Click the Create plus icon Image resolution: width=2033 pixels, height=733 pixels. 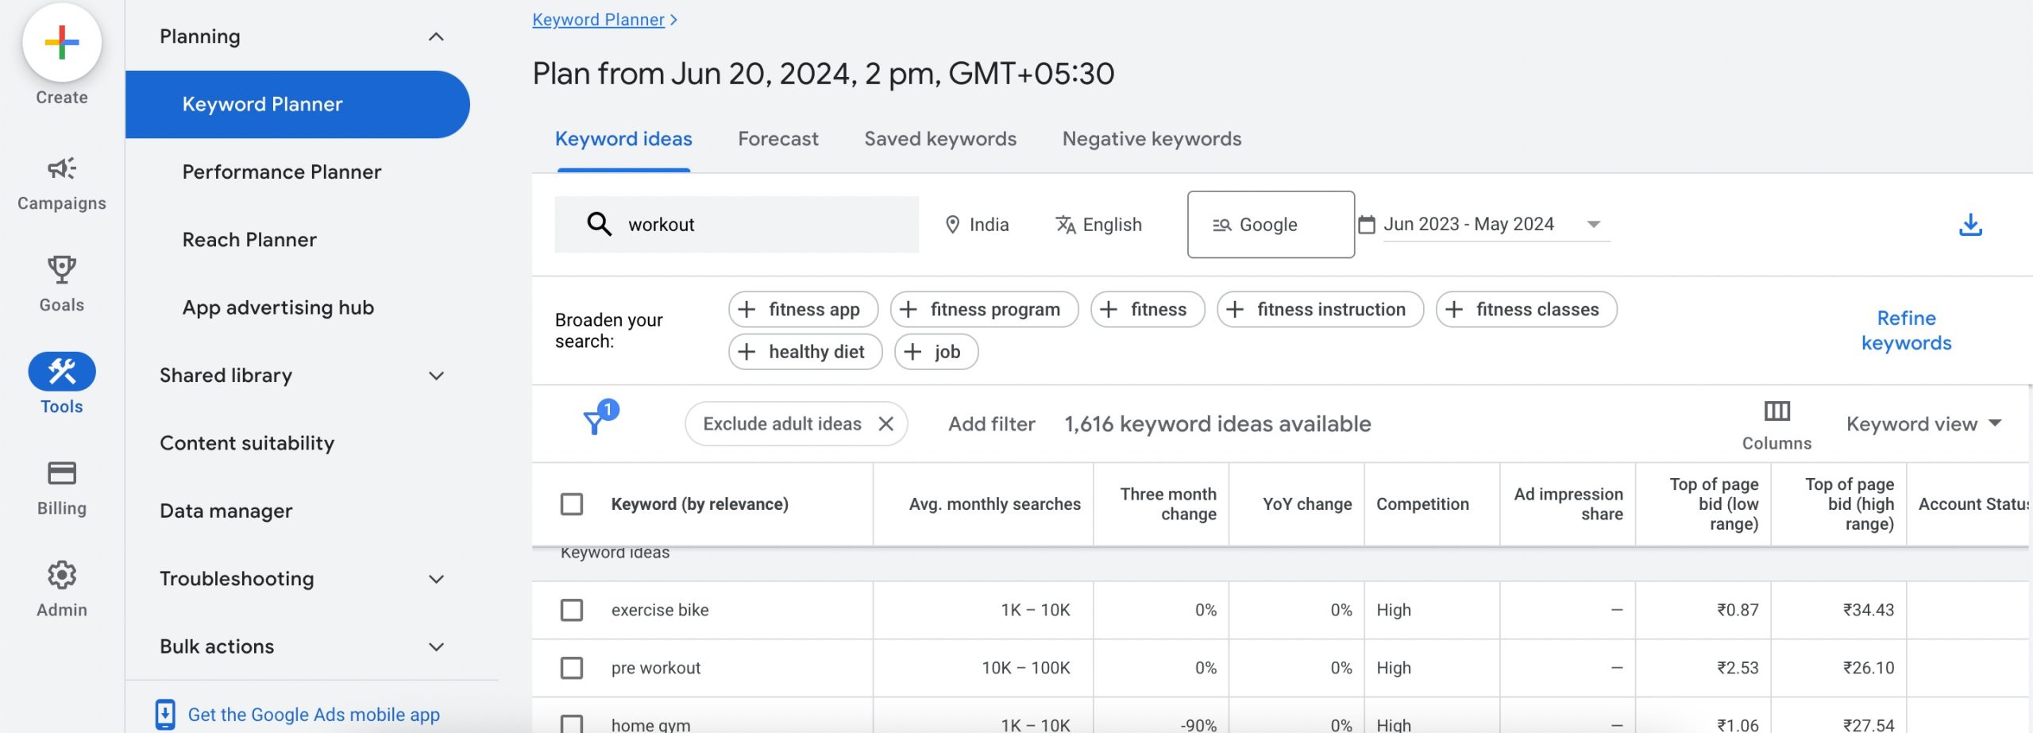pyautogui.click(x=62, y=42)
